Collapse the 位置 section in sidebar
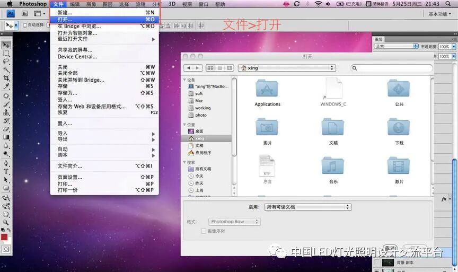The image size is (458, 272). click(184, 125)
